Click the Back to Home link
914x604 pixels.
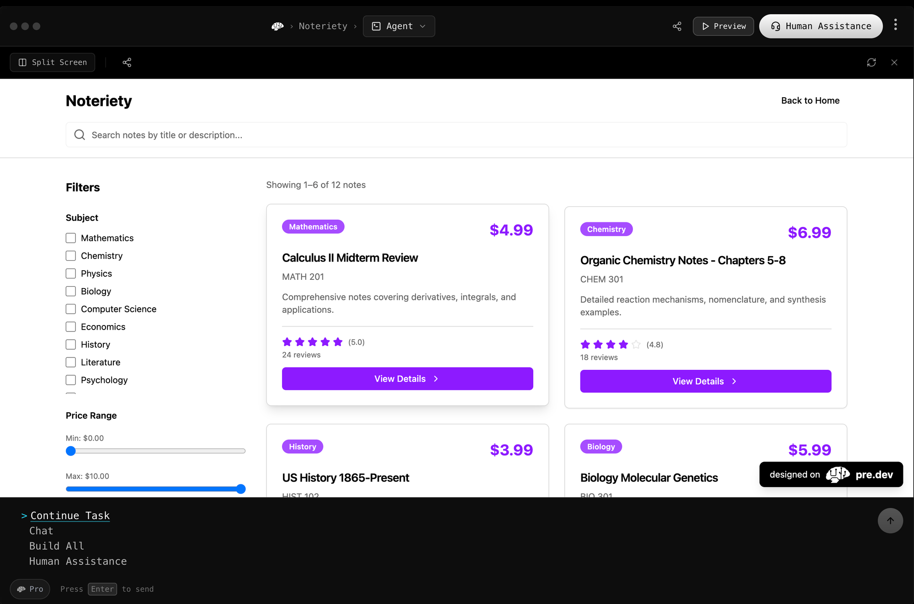point(810,100)
